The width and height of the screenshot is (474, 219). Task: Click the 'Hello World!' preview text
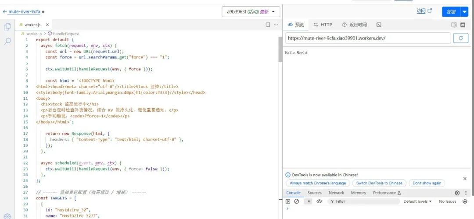(297, 53)
